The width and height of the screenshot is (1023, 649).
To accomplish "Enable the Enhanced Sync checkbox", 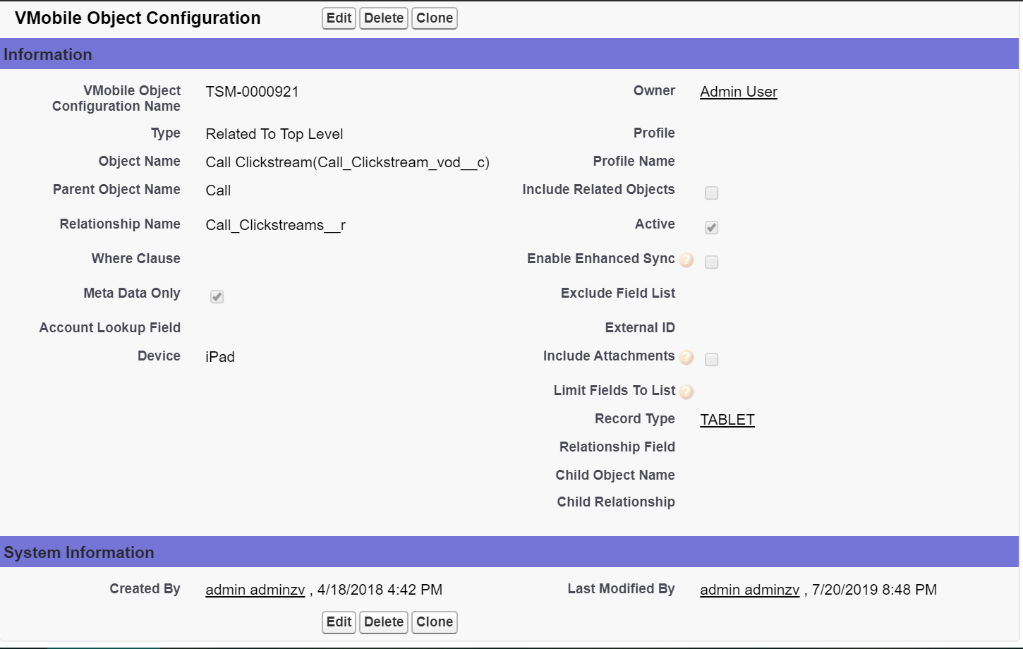I will pyautogui.click(x=711, y=262).
